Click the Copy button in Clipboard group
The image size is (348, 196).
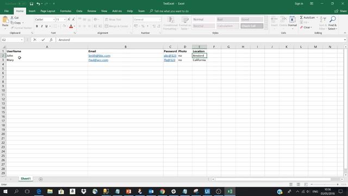point(16,23)
